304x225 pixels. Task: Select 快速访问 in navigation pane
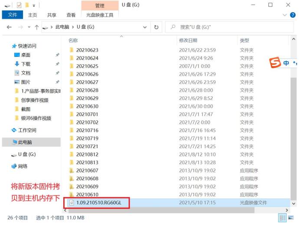(x=27, y=46)
